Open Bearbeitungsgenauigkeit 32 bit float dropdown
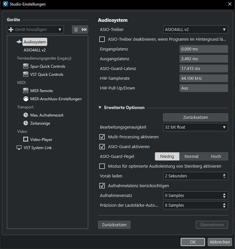The image size is (235, 249). (x=195, y=127)
